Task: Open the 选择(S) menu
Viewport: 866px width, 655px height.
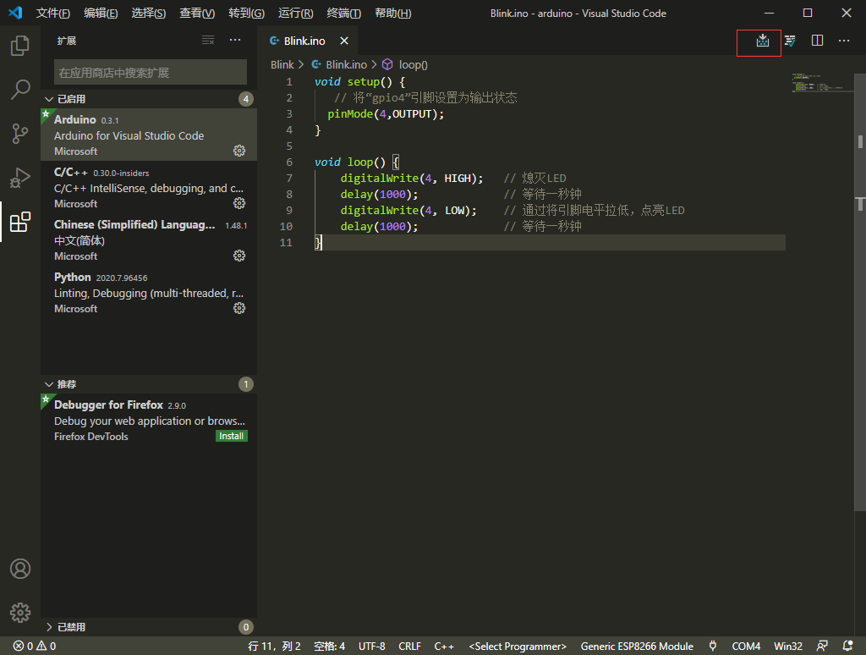Action: (x=149, y=13)
